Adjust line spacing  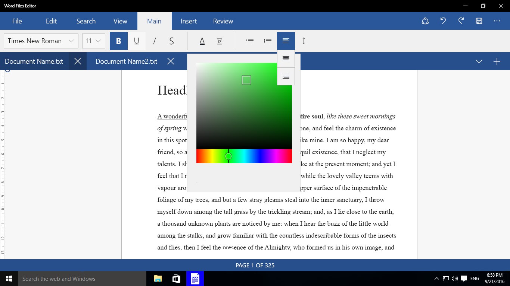coord(304,41)
